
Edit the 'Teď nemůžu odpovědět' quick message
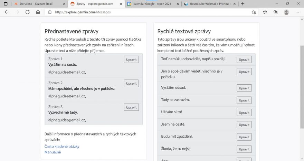pyautogui.click(x=244, y=60)
